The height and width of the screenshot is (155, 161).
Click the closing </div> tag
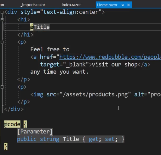[x=14, y=109]
